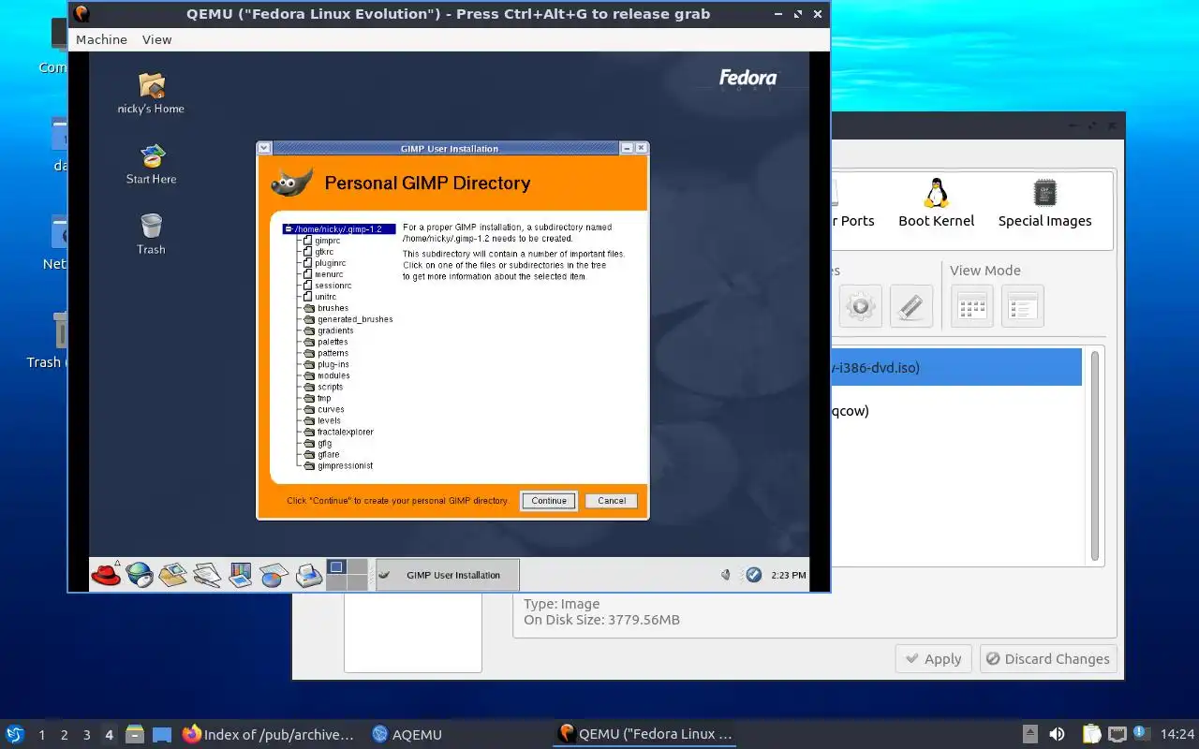Switch to first workspace in Fedora pager

(x=336, y=567)
